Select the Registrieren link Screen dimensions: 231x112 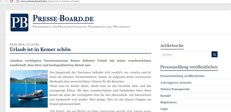168,102
